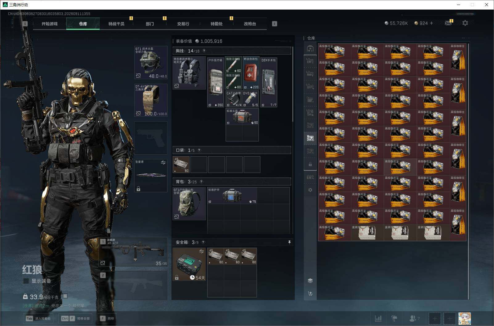Click the swap icon on the 坠星者 slot
The width and height of the screenshot is (494, 326).
tap(163, 162)
